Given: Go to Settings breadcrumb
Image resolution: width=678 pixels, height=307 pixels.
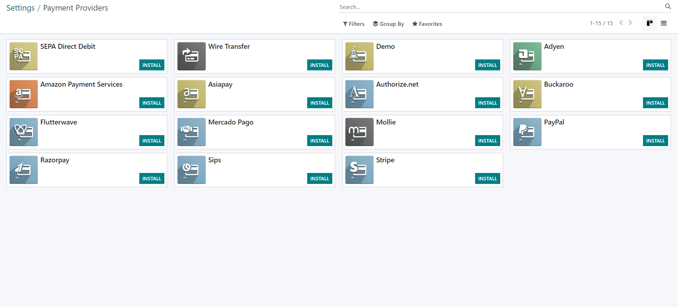Looking at the screenshot, I should pos(21,8).
